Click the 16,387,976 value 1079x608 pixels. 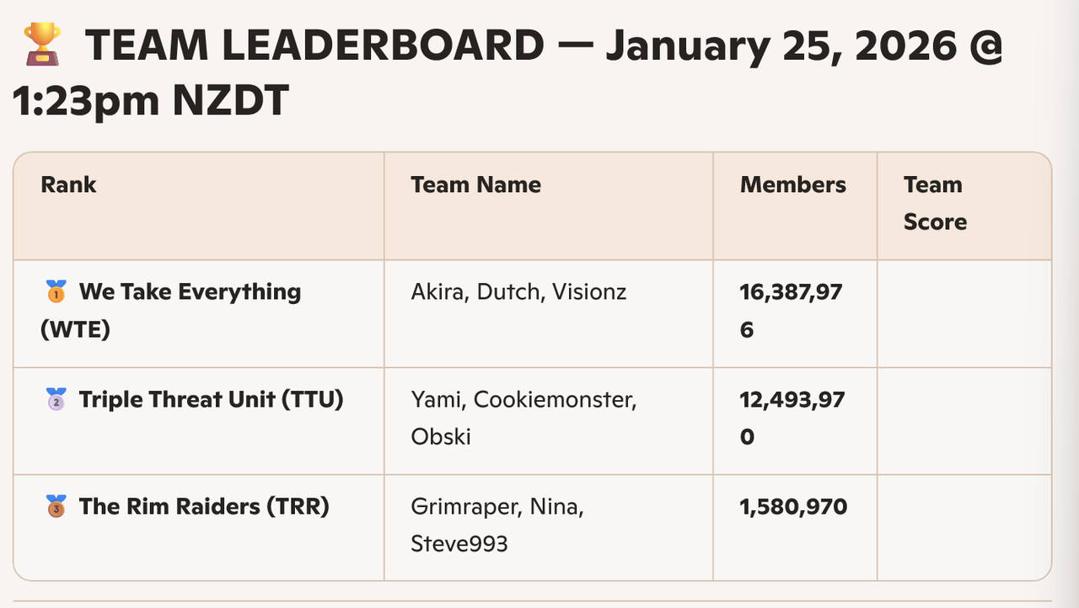tap(792, 310)
